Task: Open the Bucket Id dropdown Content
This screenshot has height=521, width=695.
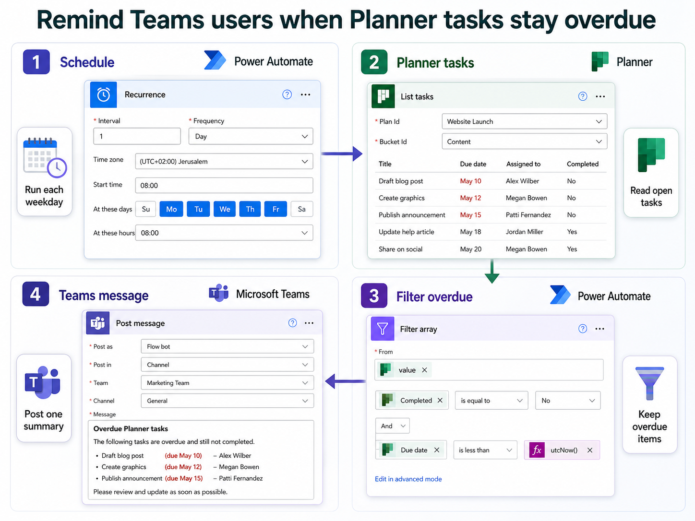Action: point(524,142)
